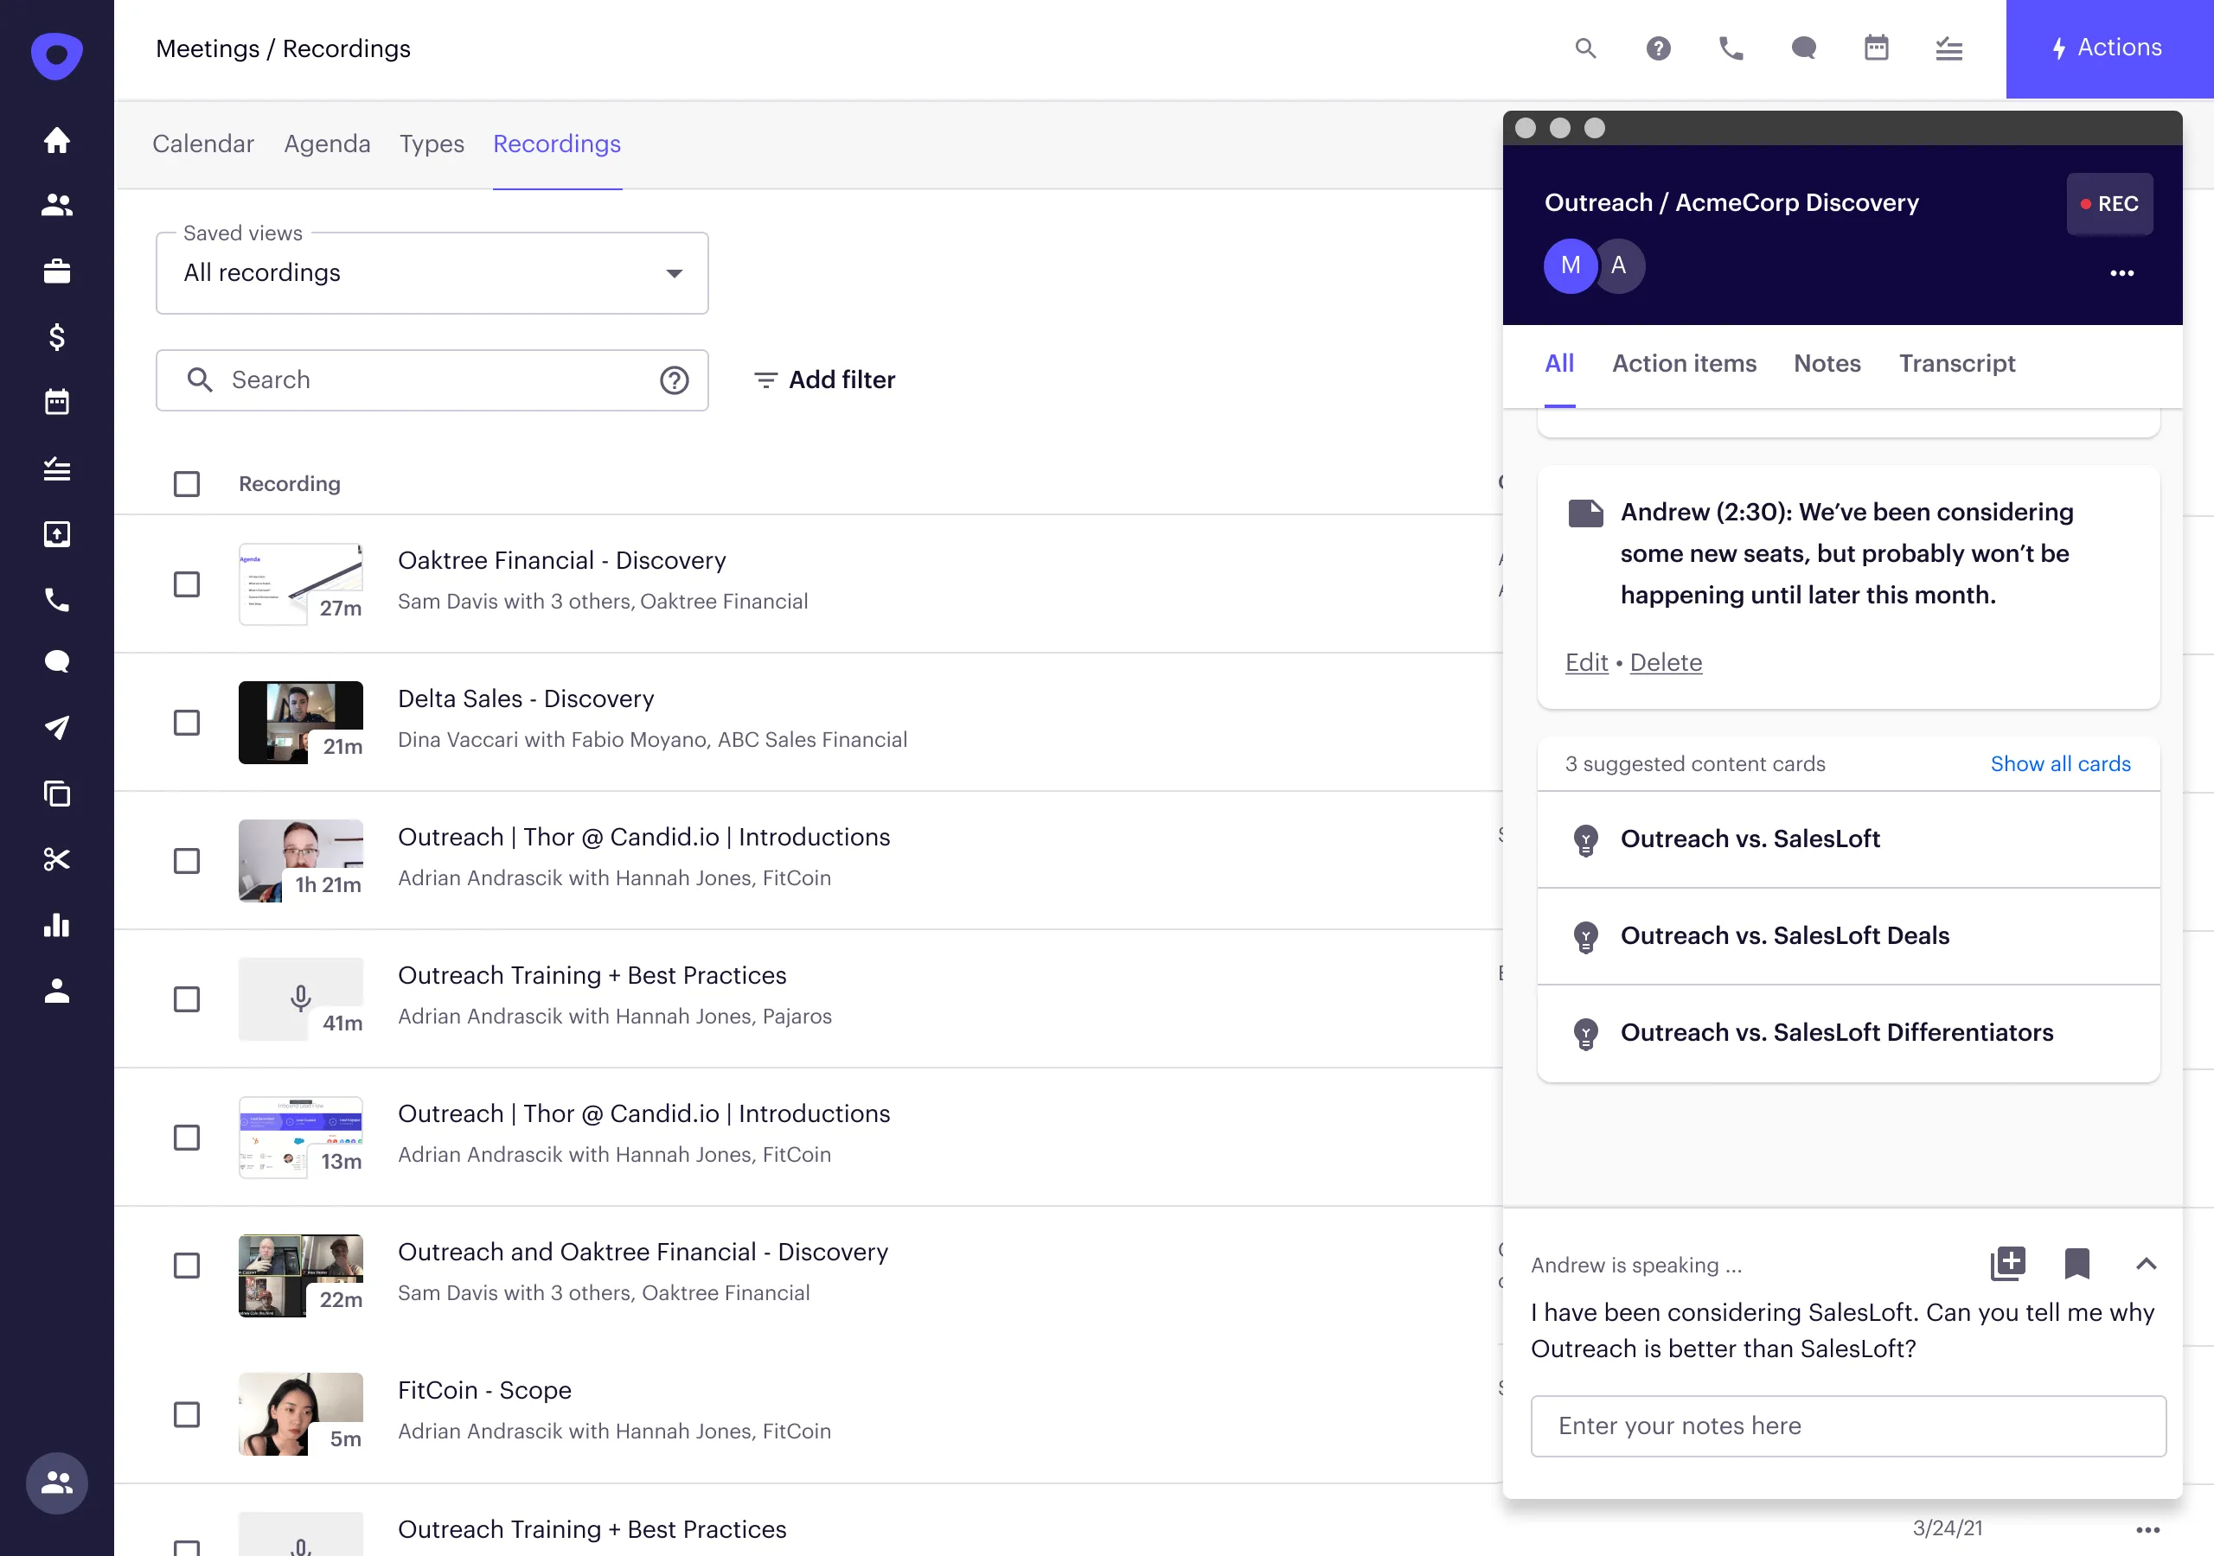
Task: Click the Show all cards link
Action: click(x=2060, y=763)
